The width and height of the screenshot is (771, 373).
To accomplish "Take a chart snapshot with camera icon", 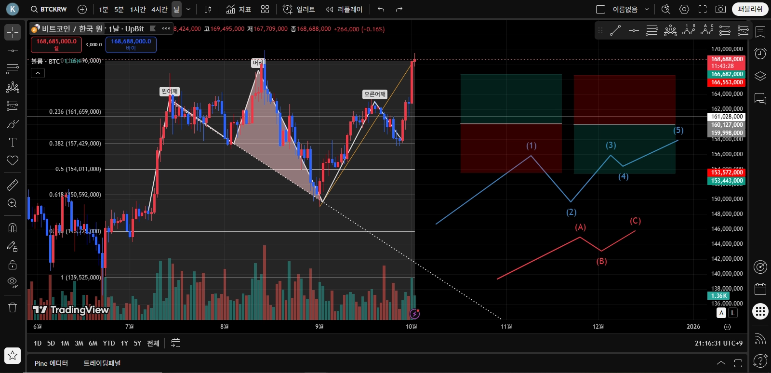I will click(720, 9).
